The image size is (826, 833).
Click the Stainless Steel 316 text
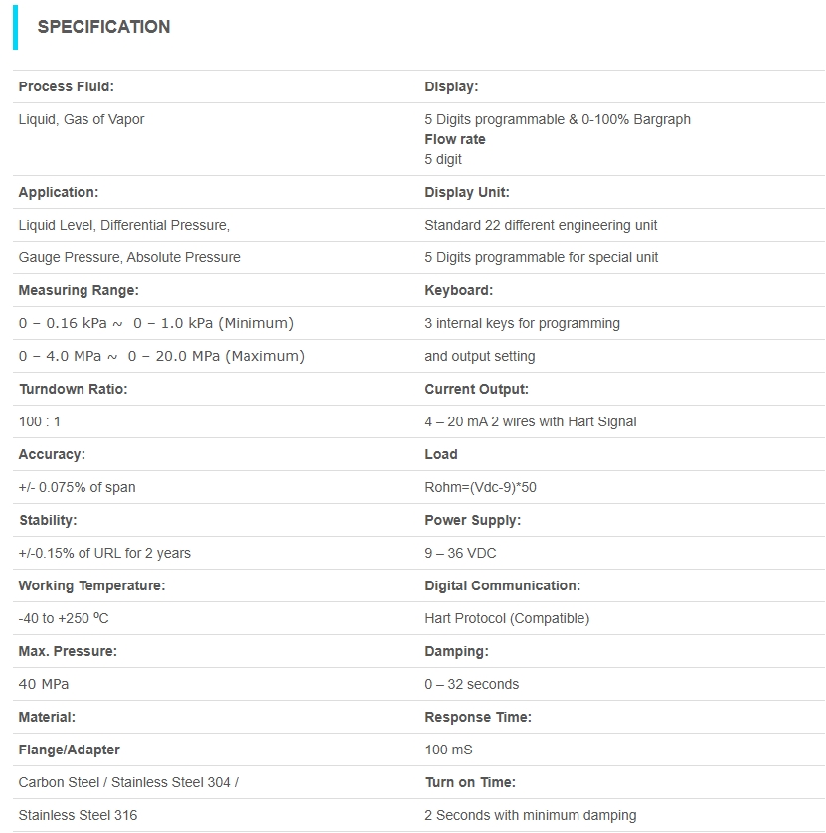click(78, 815)
